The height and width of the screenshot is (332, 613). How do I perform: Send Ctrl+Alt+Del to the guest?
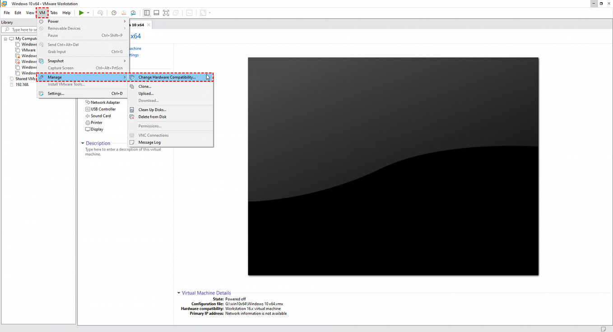pyautogui.click(x=101, y=13)
